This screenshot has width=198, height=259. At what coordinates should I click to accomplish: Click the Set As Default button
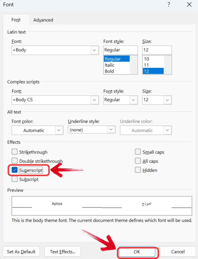click(x=21, y=252)
